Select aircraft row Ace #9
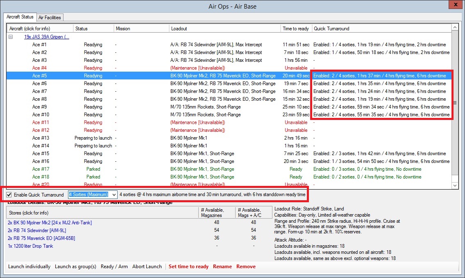Viewport: 465px width, 278px height. pos(229,107)
